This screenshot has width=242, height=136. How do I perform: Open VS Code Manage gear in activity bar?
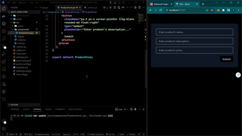[4, 128]
